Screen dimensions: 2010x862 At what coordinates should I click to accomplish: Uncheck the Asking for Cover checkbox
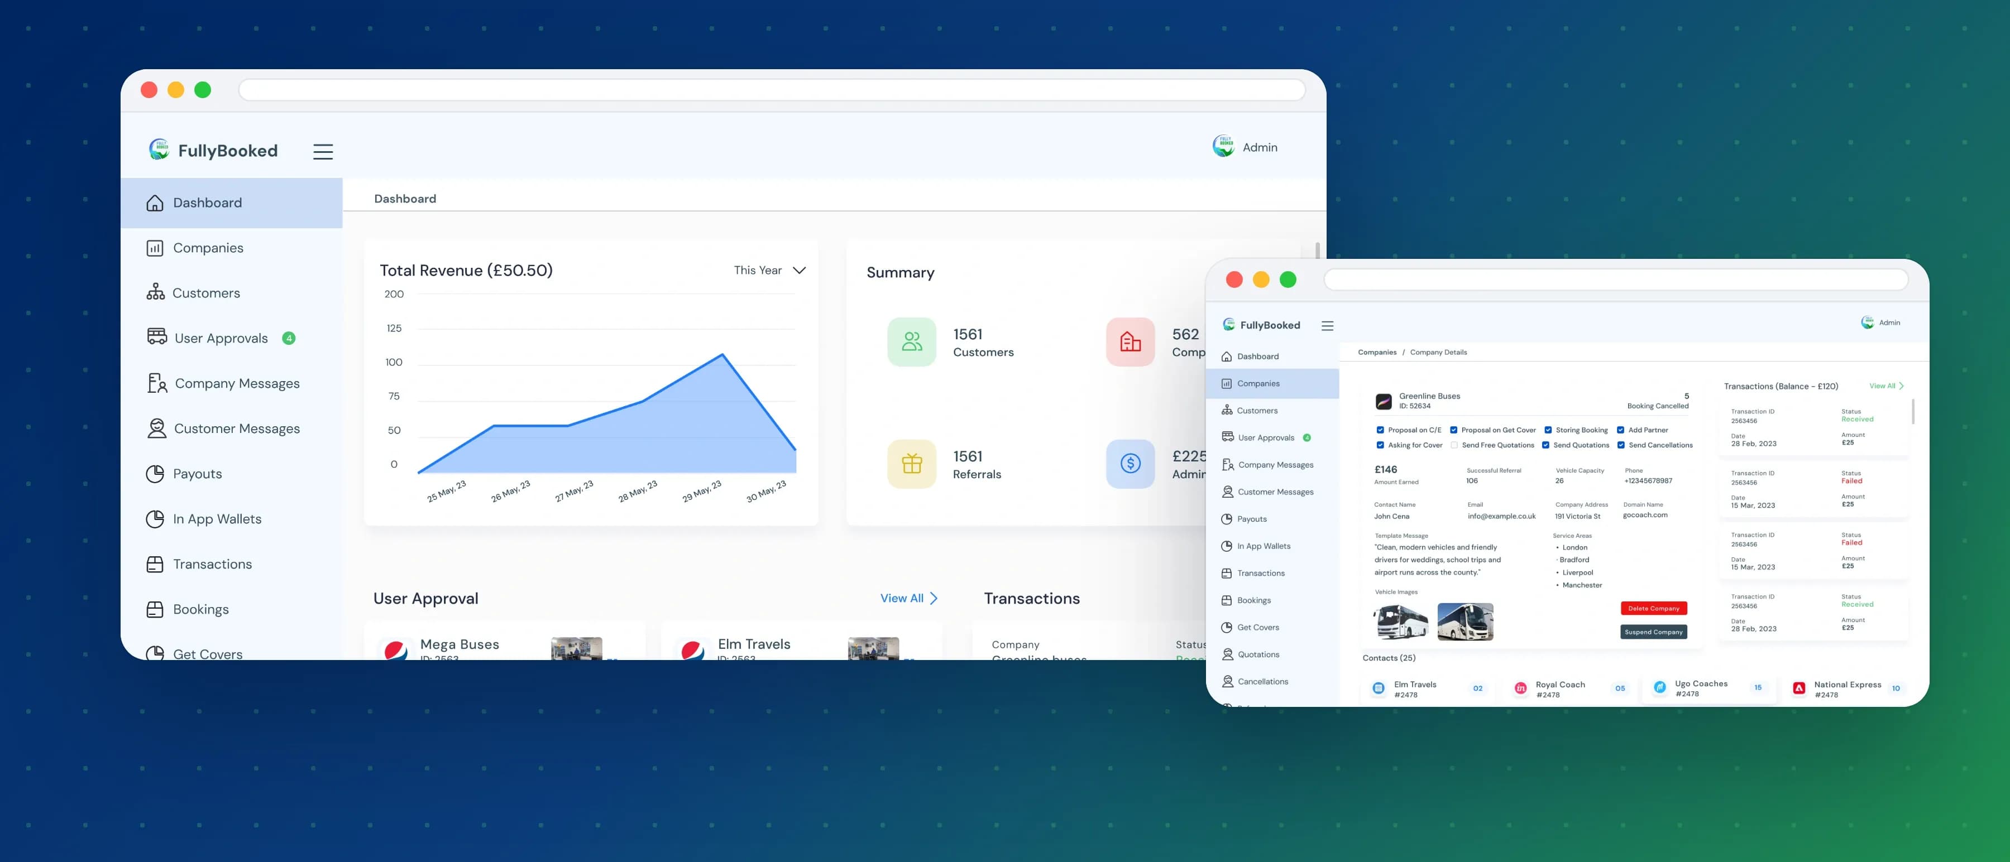[x=1380, y=445]
